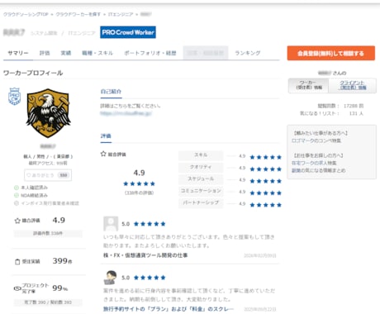The height and width of the screenshot is (314, 380).
Task: Click the star rating in the クオリティ row
Action: tap(265, 169)
